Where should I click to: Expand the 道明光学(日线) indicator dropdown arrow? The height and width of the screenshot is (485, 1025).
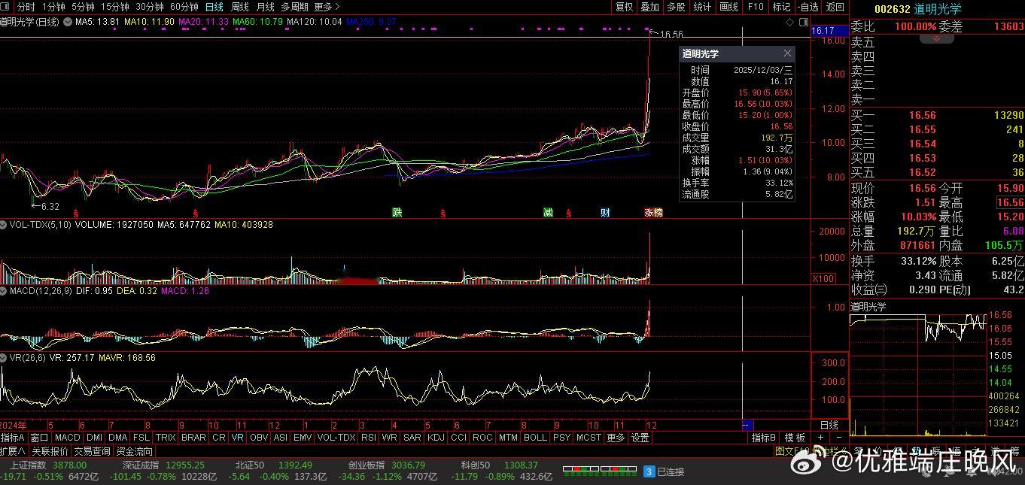[x=68, y=22]
